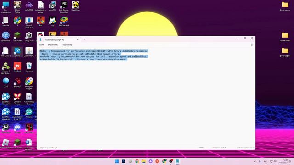Select the Skype desktop icon
Viewport: 294px width, 165px height.
click(x=17, y=52)
